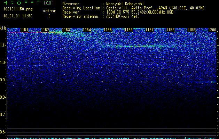Viewport: 219px width, 139px height.
Task: Click the kHz axis unit label
Action: (x=3, y=28)
